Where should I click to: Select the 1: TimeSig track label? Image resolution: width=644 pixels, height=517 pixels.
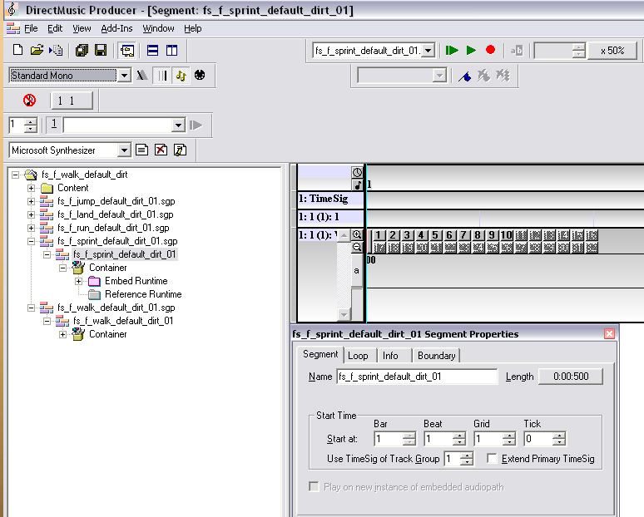330,199
